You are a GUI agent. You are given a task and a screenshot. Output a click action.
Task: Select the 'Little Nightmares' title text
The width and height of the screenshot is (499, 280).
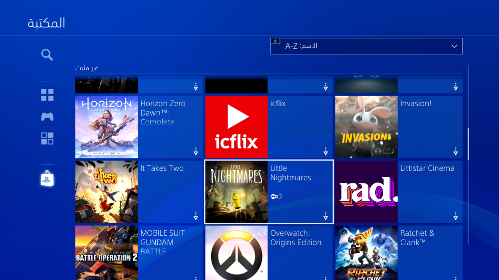tap(290, 173)
